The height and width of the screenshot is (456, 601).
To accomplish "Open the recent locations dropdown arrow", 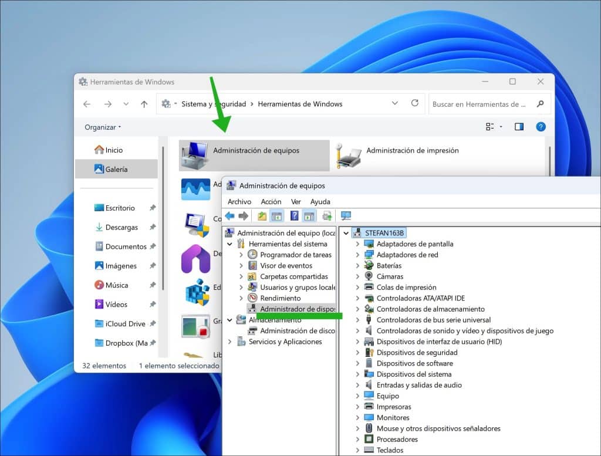I will point(126,104).
